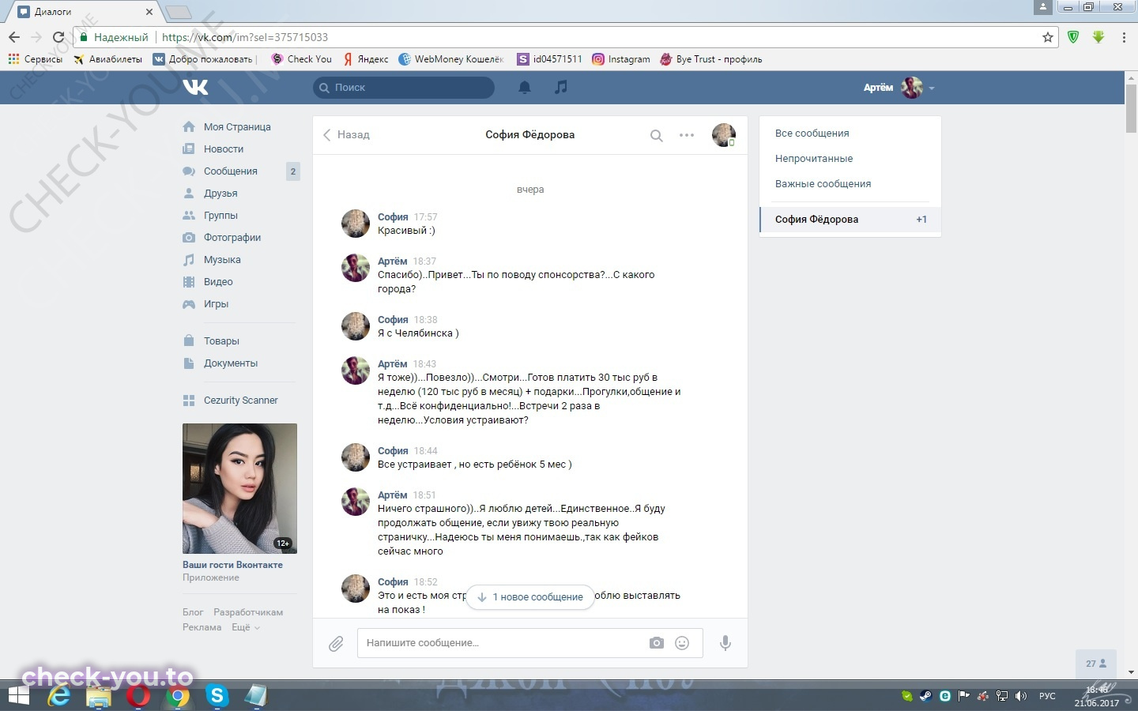The width and height of the screenshot is (1138, 711).
Task: Open Сервисы apps bookmark
Action: tap(35, 59)
